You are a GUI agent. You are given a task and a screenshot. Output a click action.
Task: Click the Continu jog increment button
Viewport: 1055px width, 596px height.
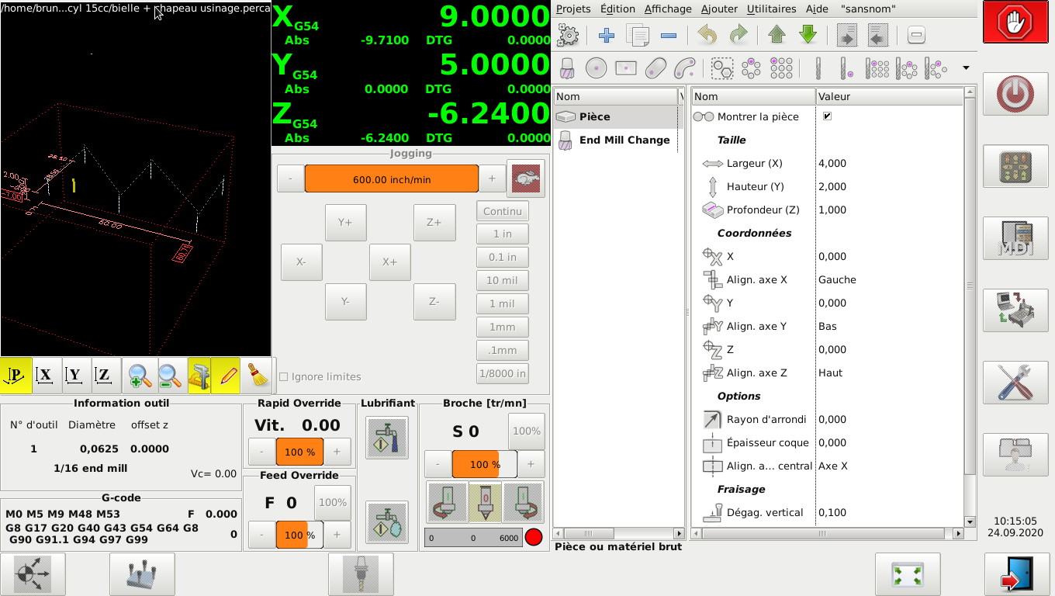(x=502, y=211)
